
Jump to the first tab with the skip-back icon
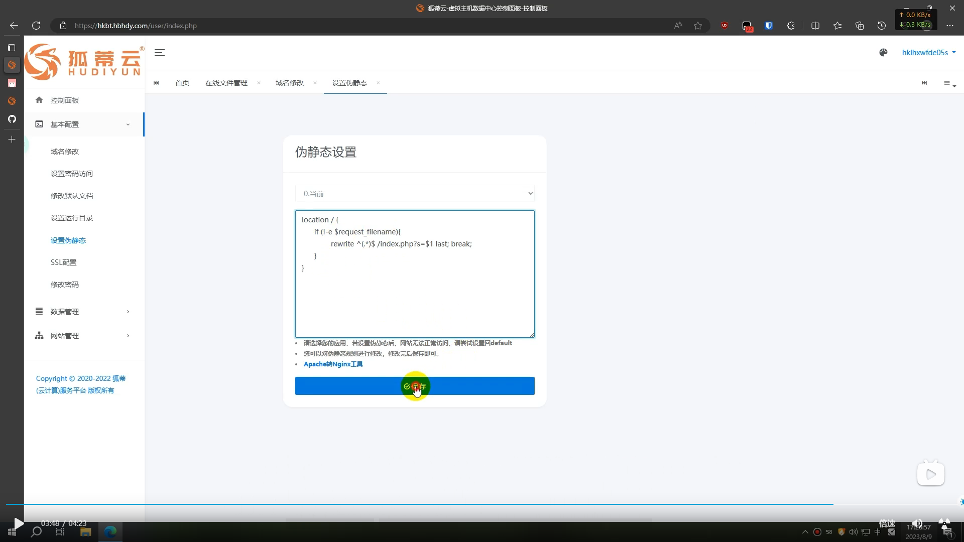156,83
